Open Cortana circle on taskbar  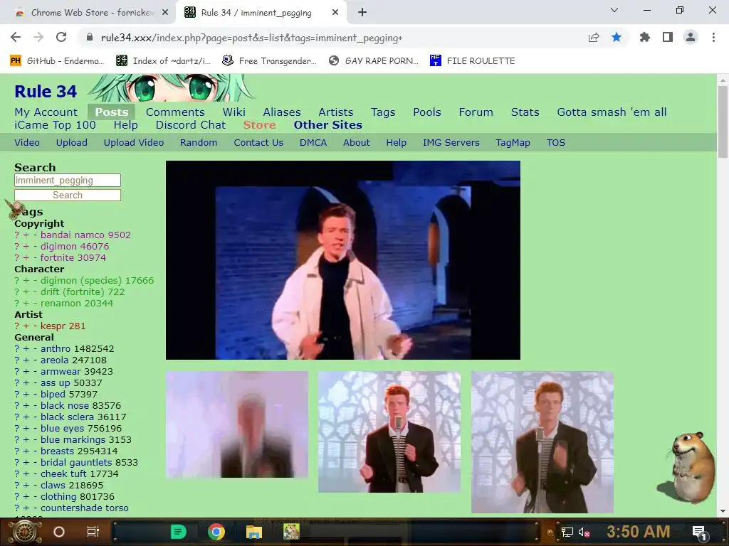click(59, 532)
